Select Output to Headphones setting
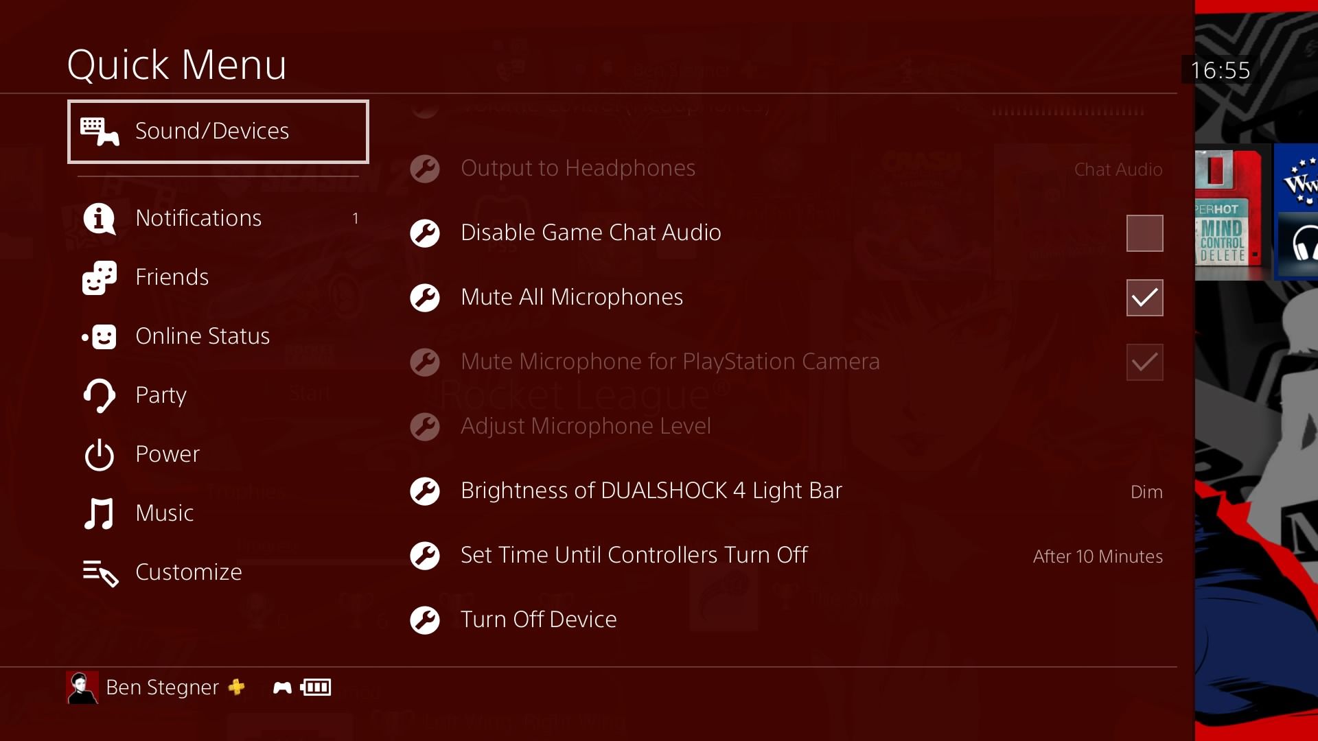Viewport: 1318px width, 741px height. [577, 167]
